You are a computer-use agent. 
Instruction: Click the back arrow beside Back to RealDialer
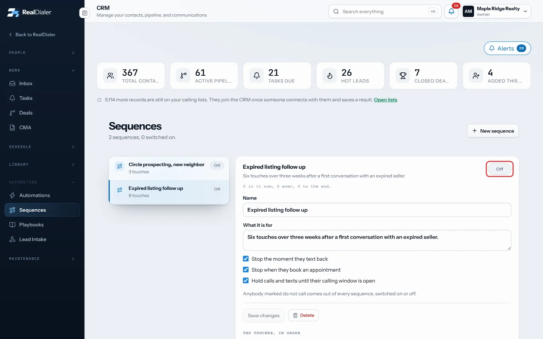coord(11,35)
